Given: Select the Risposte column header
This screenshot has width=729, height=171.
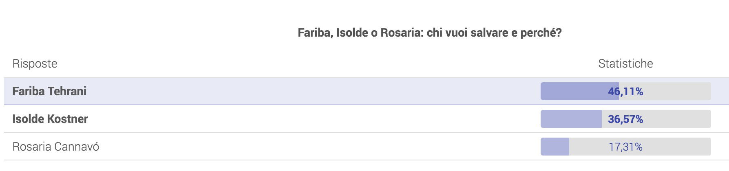Looking at the screenshot, I should pyautogui.click(x=35, y=64).
